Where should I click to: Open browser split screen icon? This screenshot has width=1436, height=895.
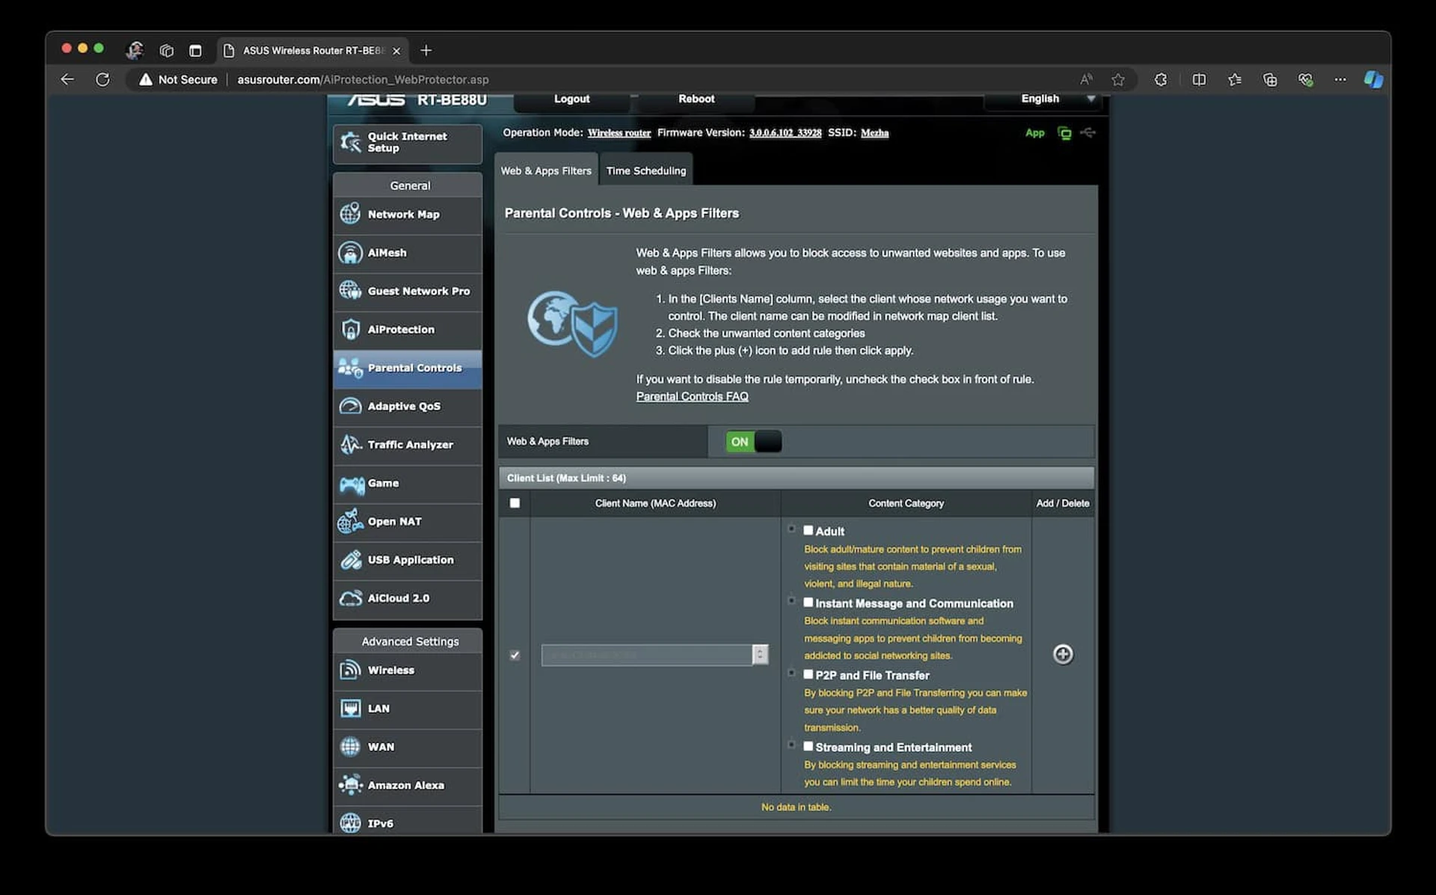point(1199,79)
